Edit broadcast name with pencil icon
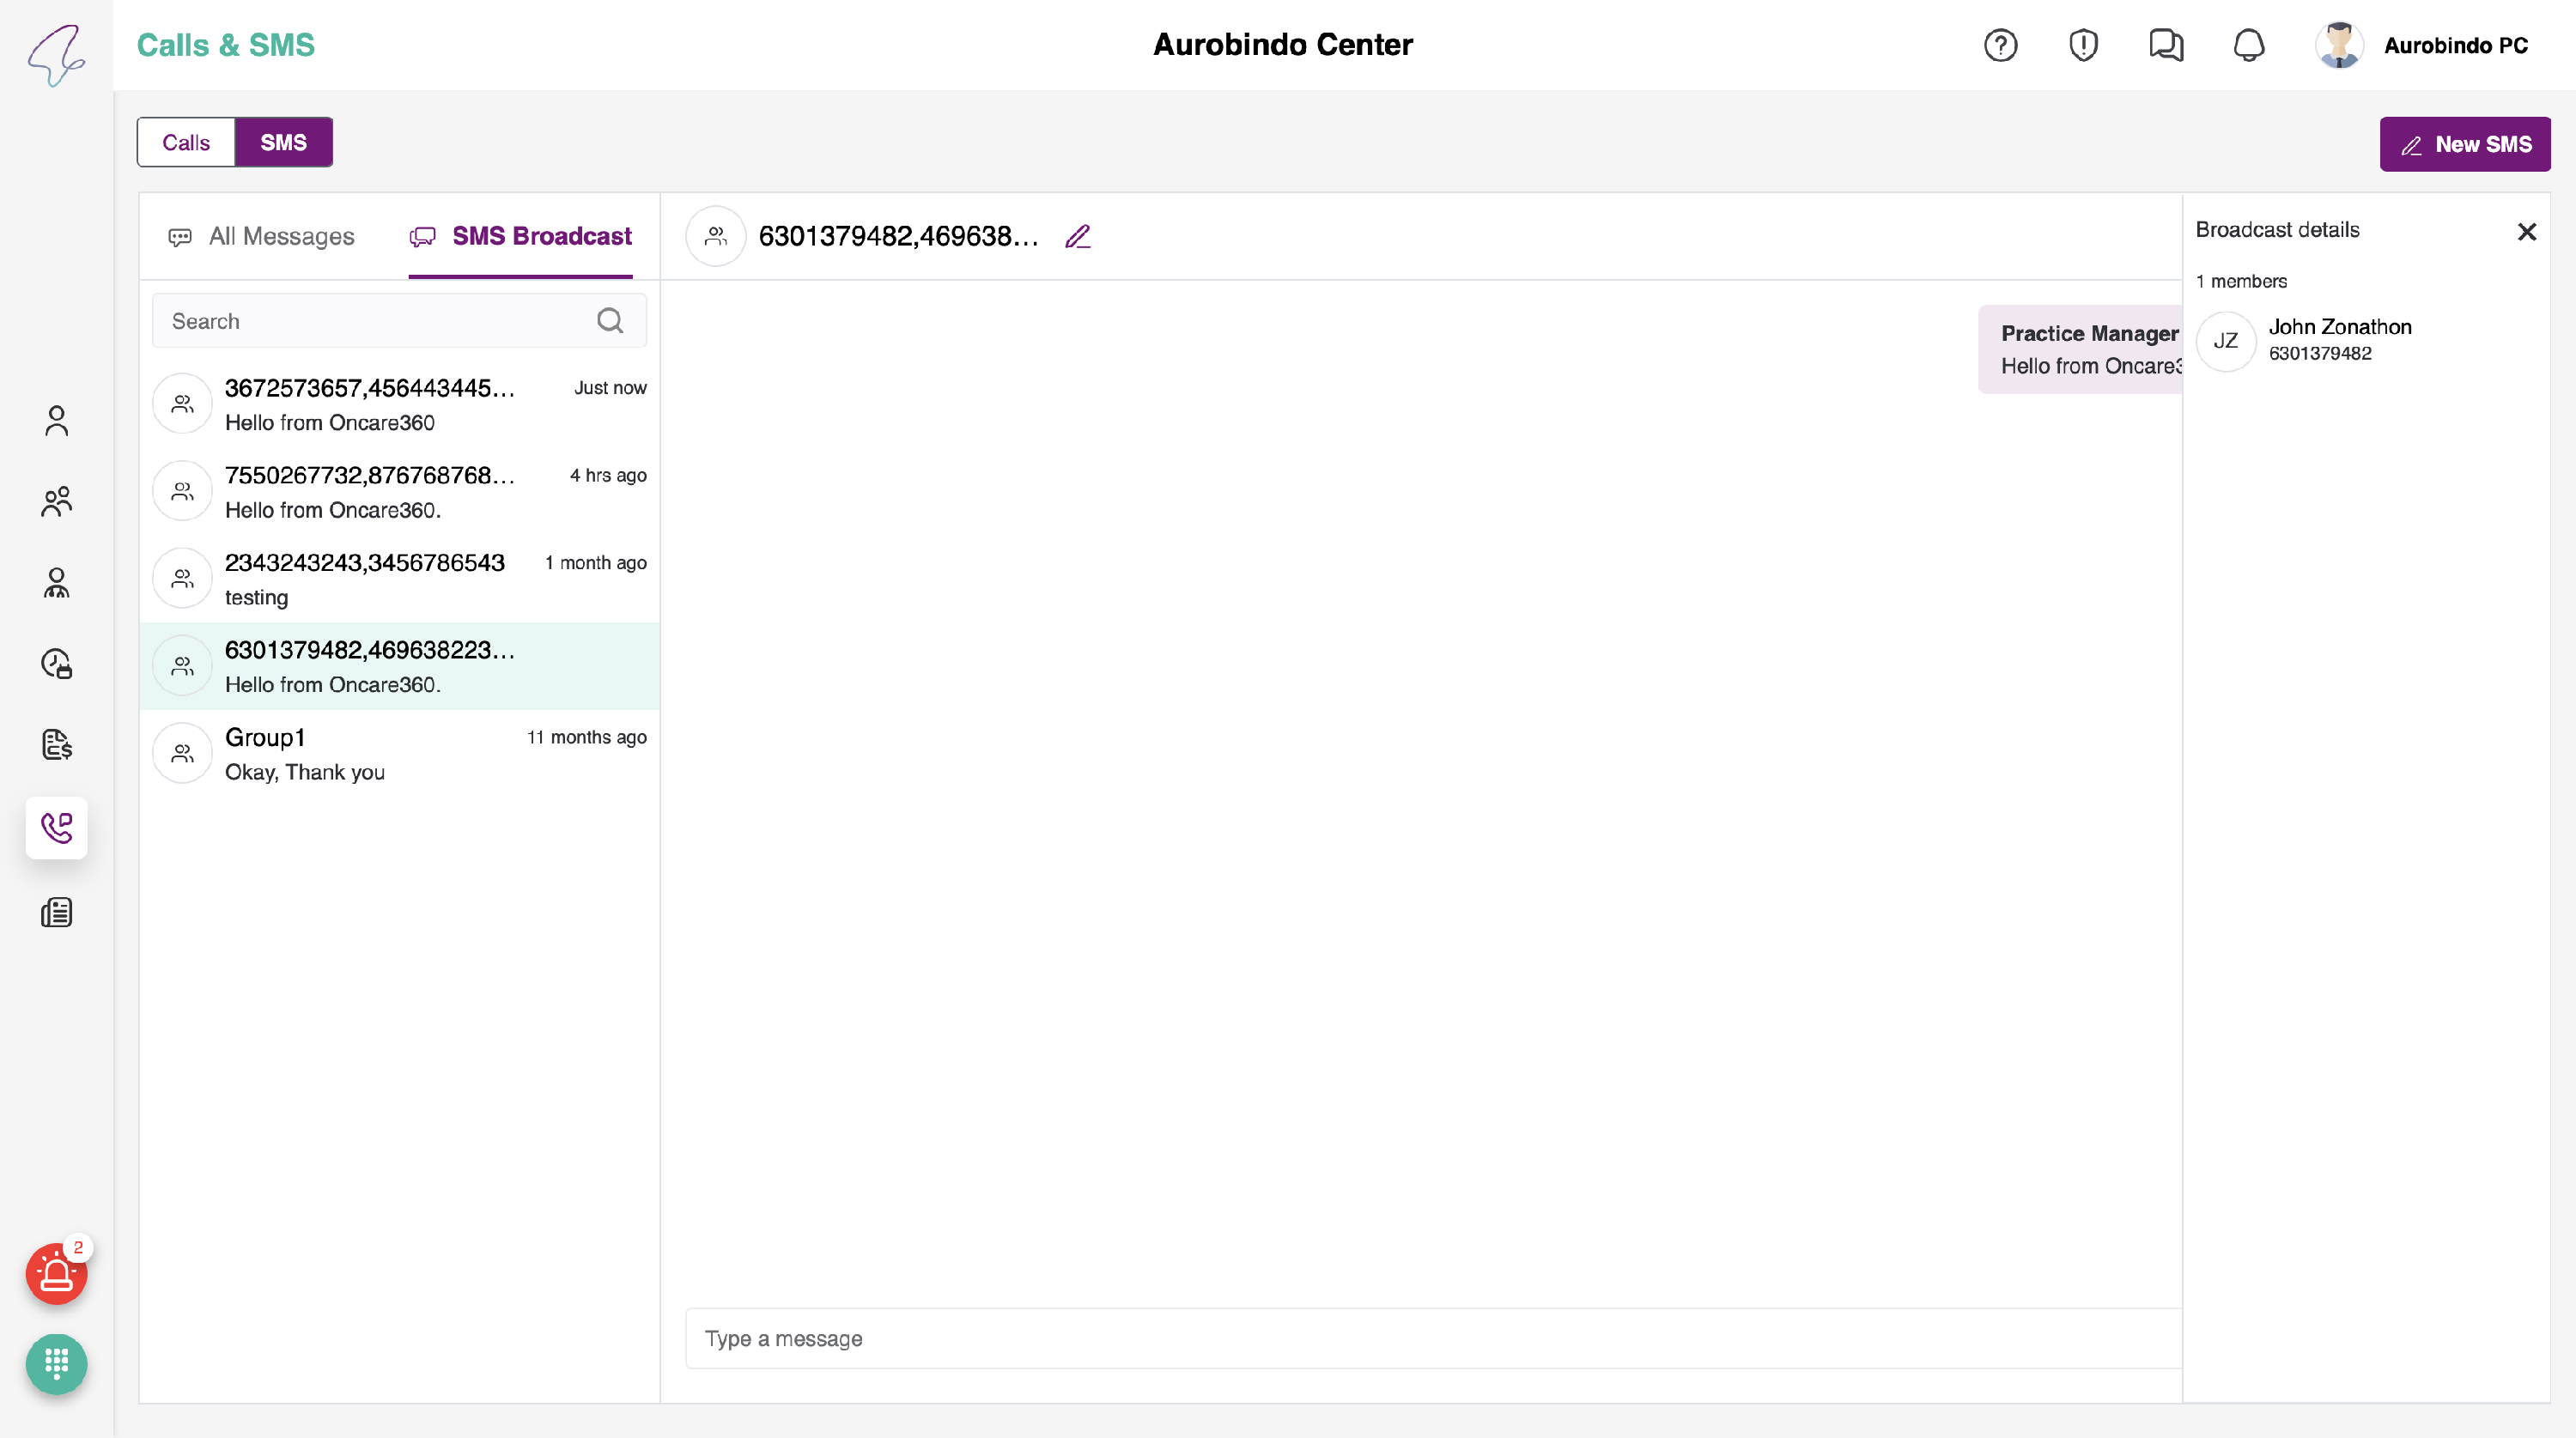Viewport: 2576px width, 1438px height. point(1077,237)
